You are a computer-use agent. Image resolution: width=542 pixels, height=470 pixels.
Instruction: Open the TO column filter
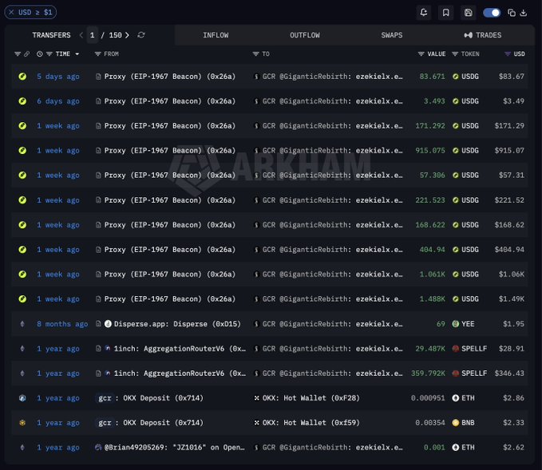pyautogui.click(x=255, y=54)
